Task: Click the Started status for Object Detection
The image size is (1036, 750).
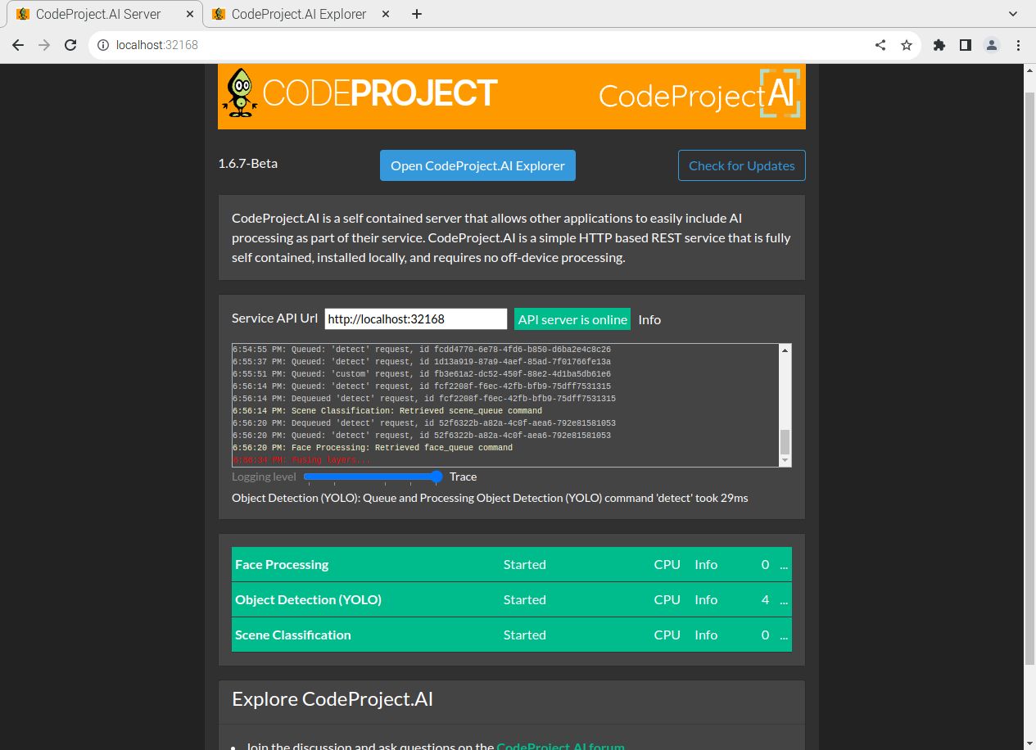Action: 525,600
